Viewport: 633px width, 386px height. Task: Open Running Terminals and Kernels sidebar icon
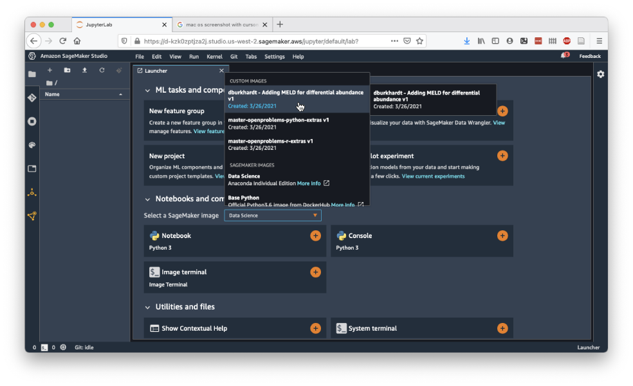click(32, 122)
